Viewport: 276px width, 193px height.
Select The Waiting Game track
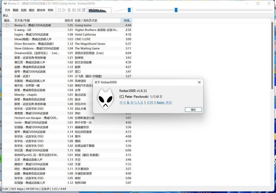tap(87, 49)
